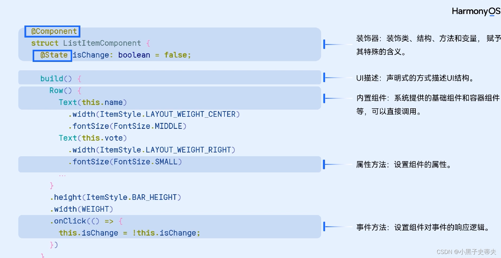
Task: Click 'isChange: boolean = false;' code
Action: click(132, 55)
